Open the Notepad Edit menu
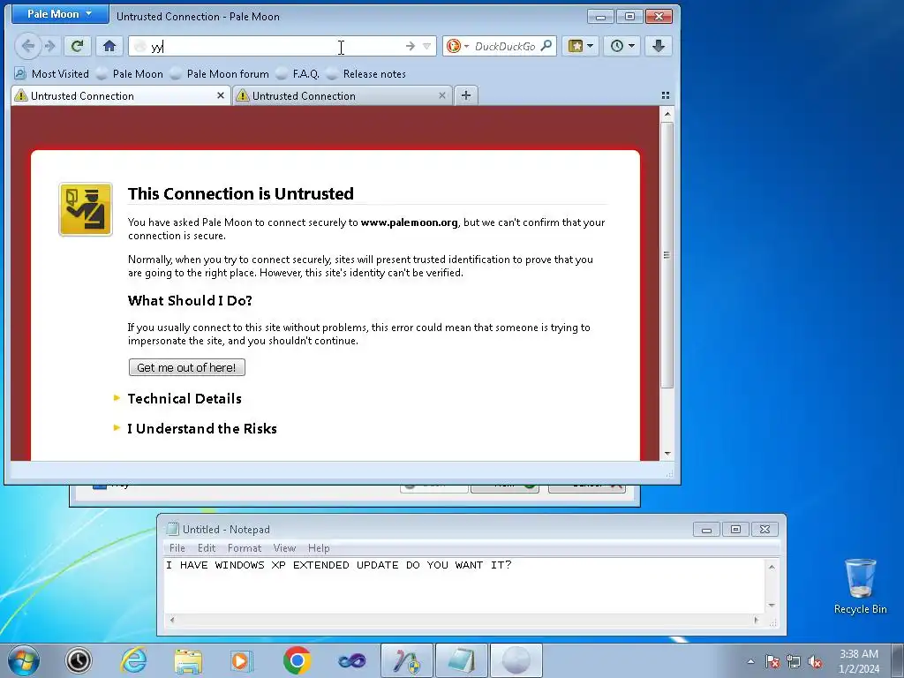 (x=207, y=548)
